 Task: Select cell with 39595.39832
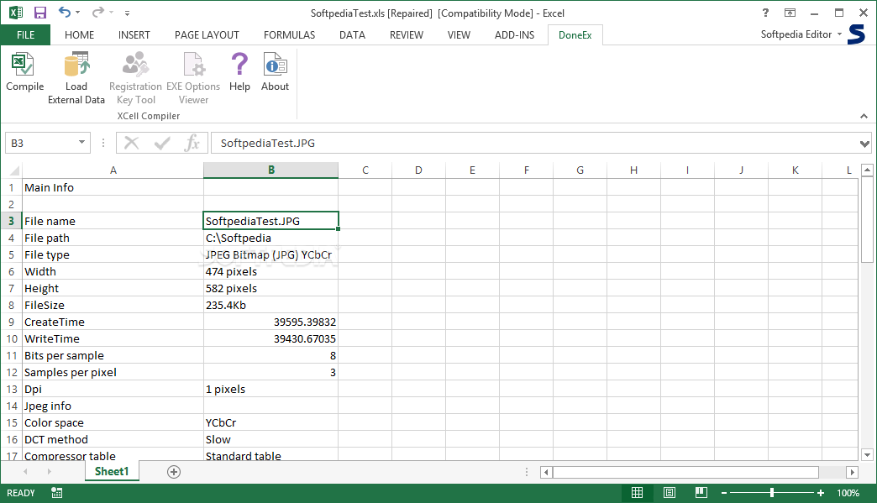[x=270, y=322]
